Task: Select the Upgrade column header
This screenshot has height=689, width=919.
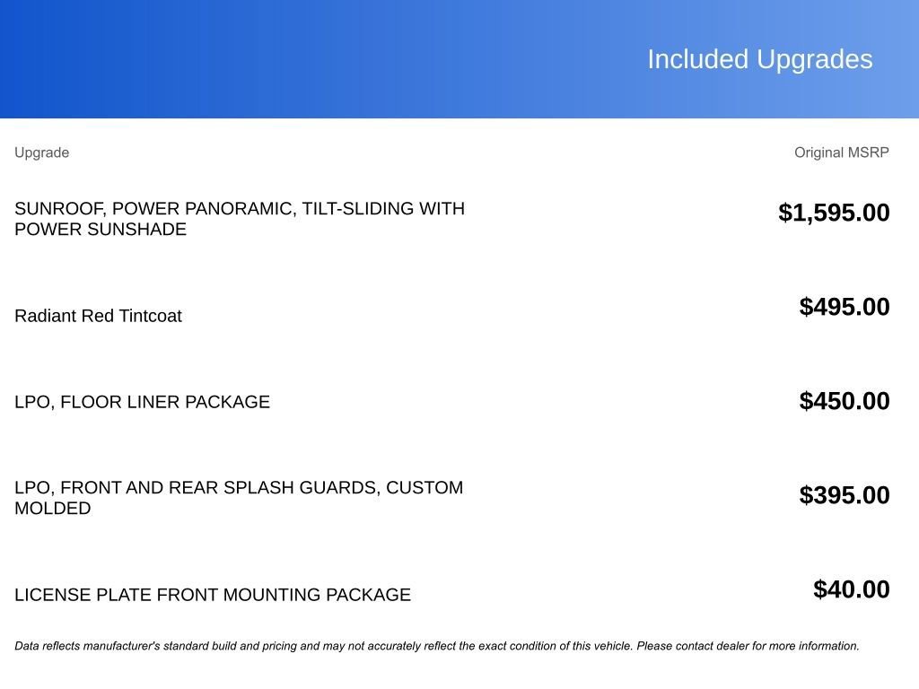Action: pos(41,153)
